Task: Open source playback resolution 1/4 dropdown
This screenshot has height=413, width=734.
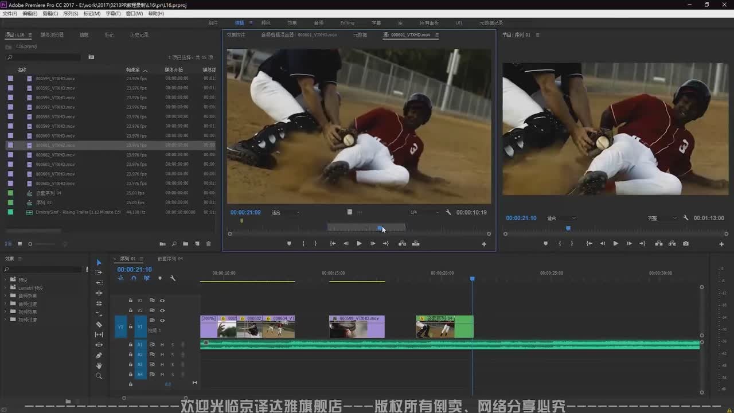Action: (425, 212)
